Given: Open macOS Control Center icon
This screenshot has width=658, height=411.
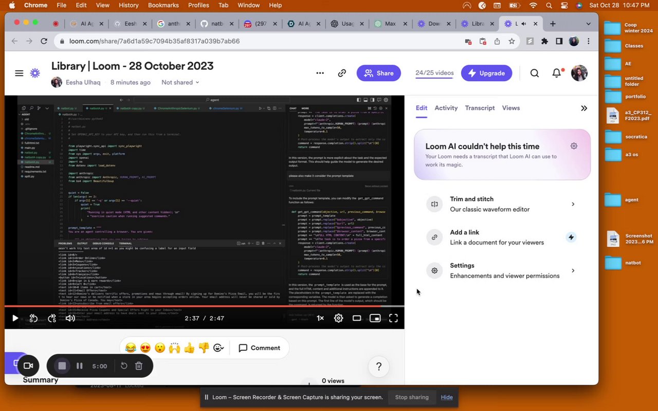Looking at the screenshot, I should (564, 5).
